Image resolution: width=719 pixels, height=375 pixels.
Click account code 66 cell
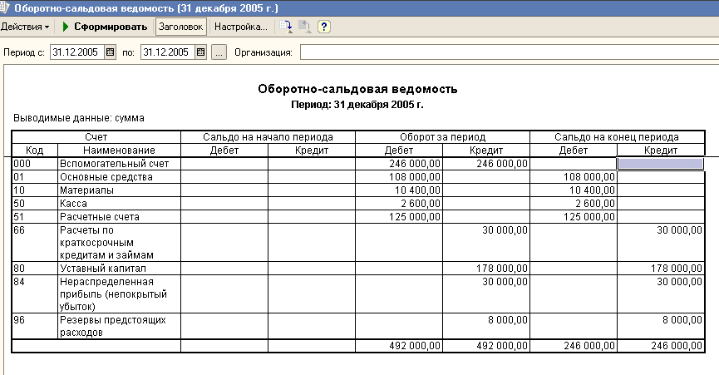point(35,243)
